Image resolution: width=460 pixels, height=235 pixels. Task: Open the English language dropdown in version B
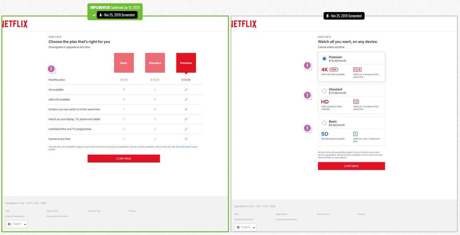tap(246, 227)
